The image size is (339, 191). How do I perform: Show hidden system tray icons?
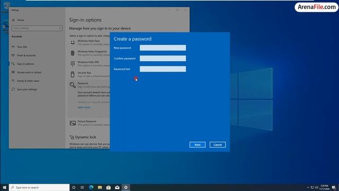click(x=308, y=187)
